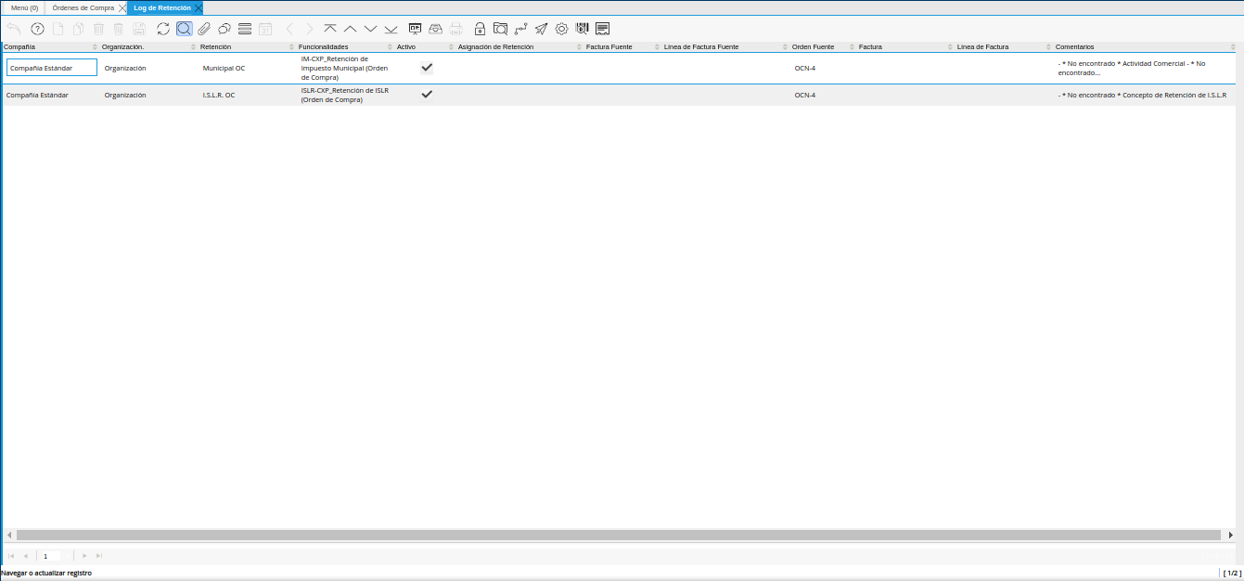This screenshot has height=581, width=1244.
Task: Click the padlock record lock icon
Action: point(480,29)
